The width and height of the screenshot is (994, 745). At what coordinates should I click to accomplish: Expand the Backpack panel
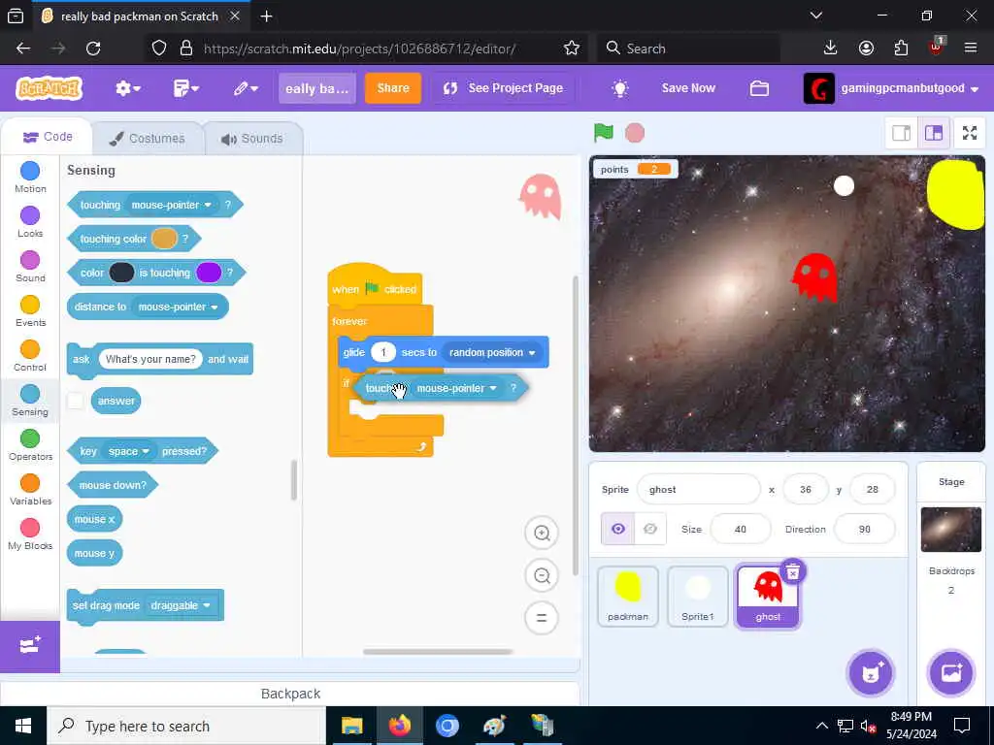[x=290, y=694]
